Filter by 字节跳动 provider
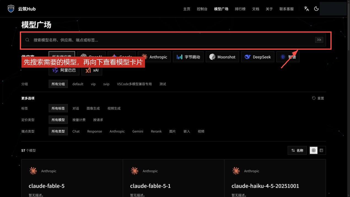The image size is (350, 197). [188, 57]
